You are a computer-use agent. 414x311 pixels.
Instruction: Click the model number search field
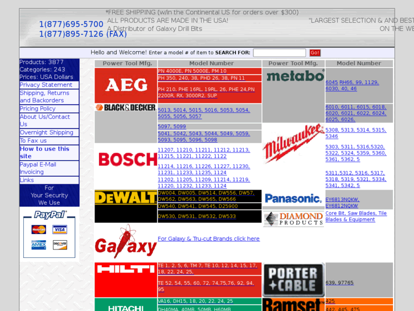coord(280,52)
